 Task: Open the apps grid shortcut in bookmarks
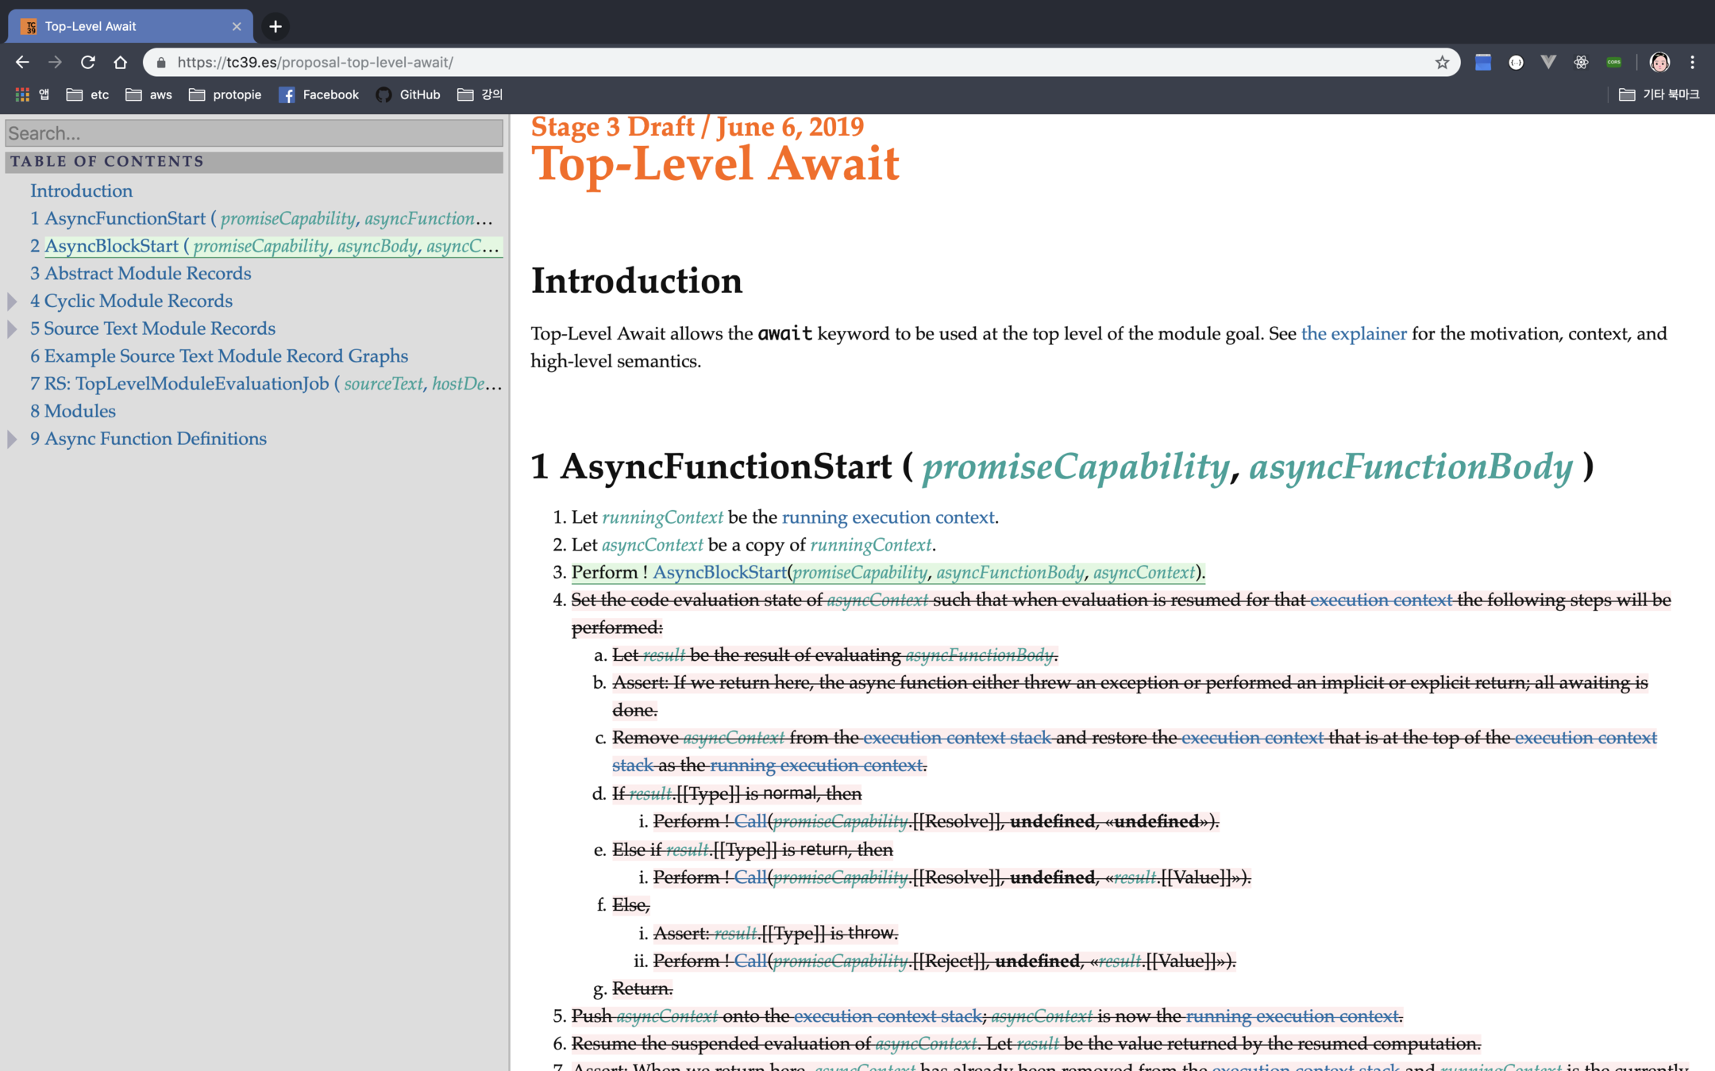[x=22, y=94]
